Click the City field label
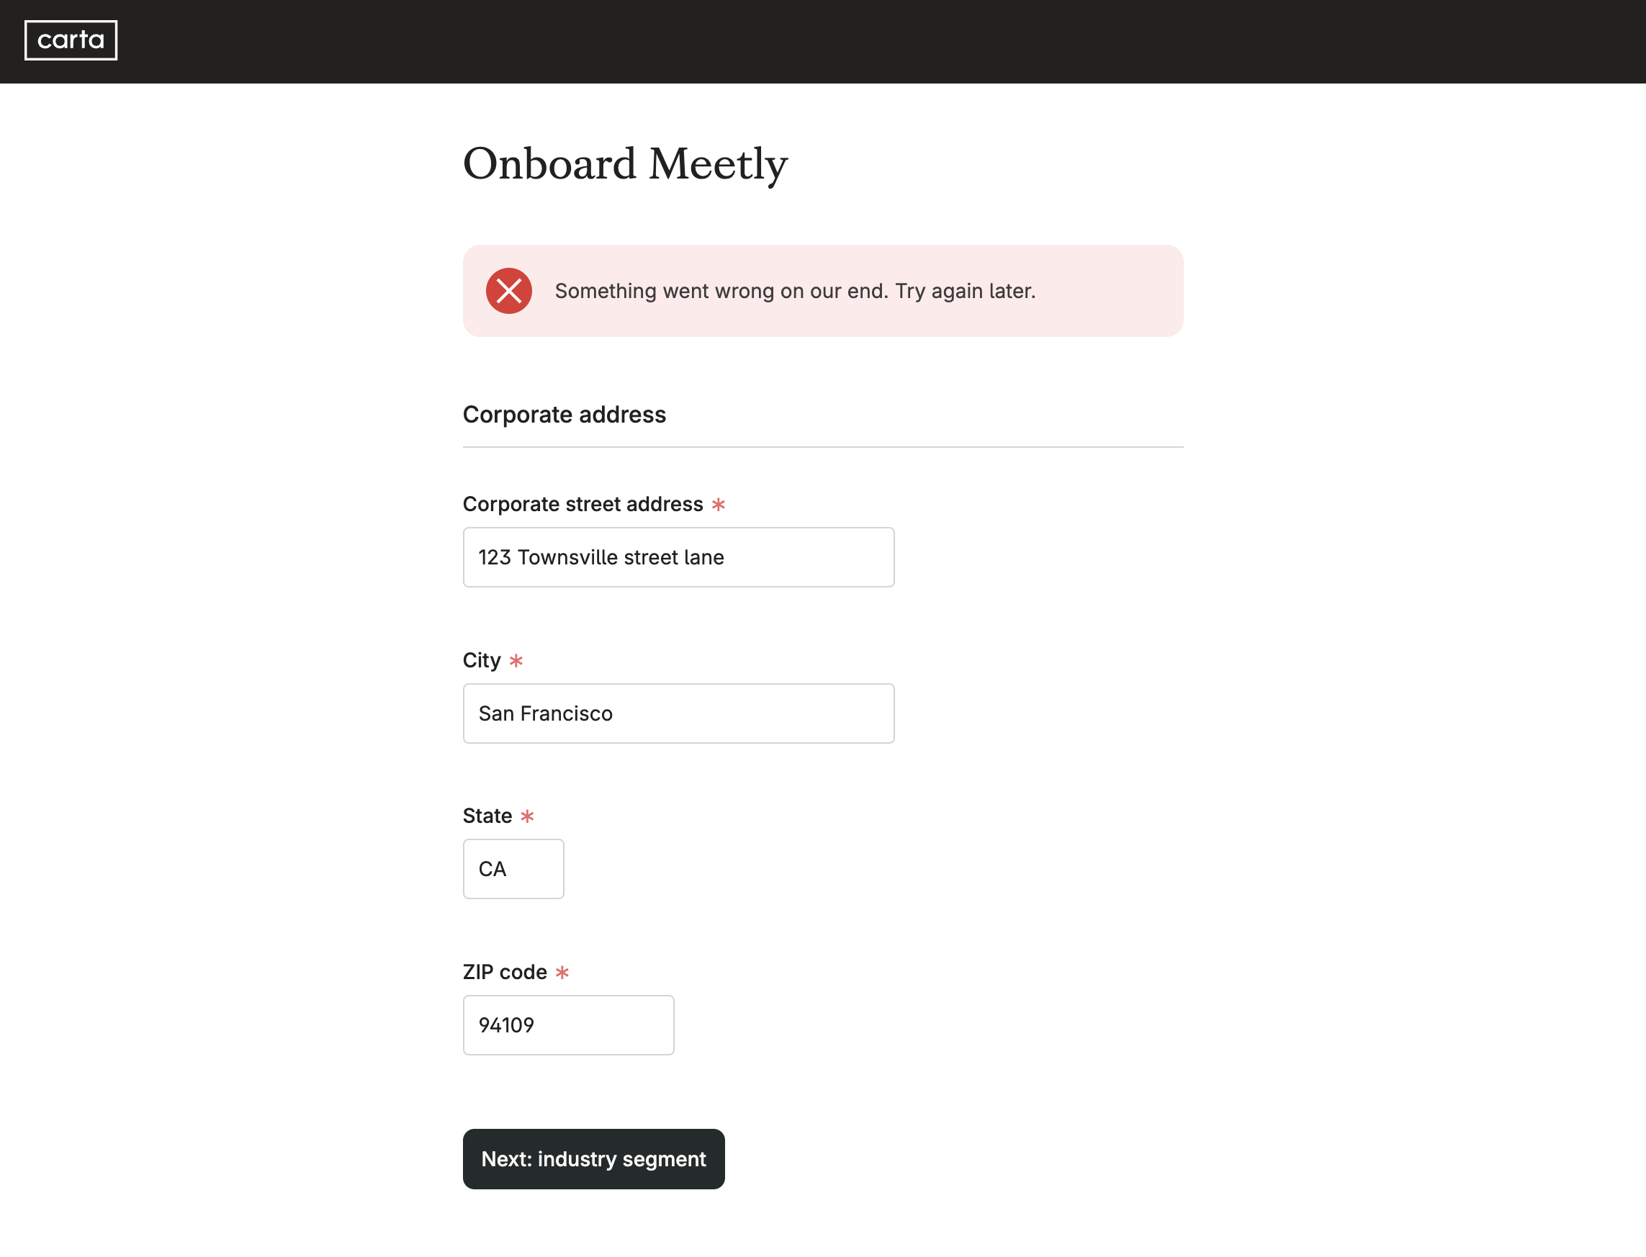 (482, 660)
